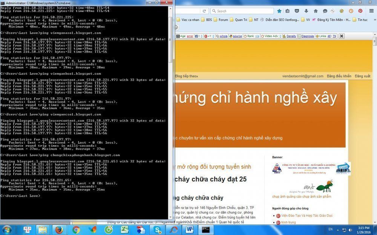Show more bookmarks with the chevron
This screenshot has width=377, height=235.
coord(374,20)
